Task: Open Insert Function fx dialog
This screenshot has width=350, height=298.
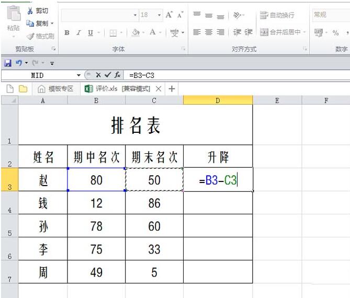Action: [118, 75]
